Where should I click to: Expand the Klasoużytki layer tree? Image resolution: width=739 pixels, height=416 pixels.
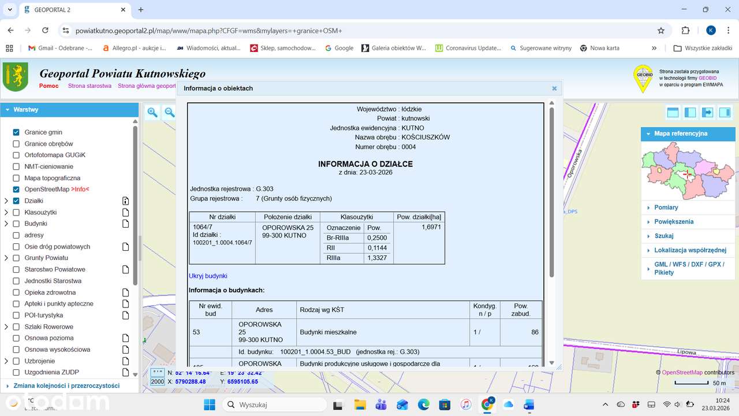6,213
